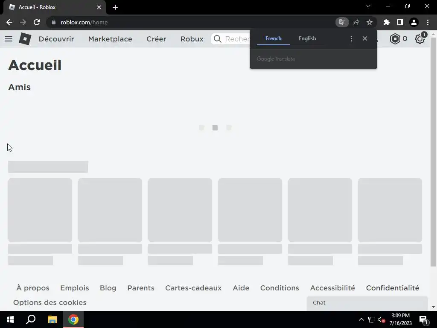Show hidden system tray icons

click(x=361, y=319)
